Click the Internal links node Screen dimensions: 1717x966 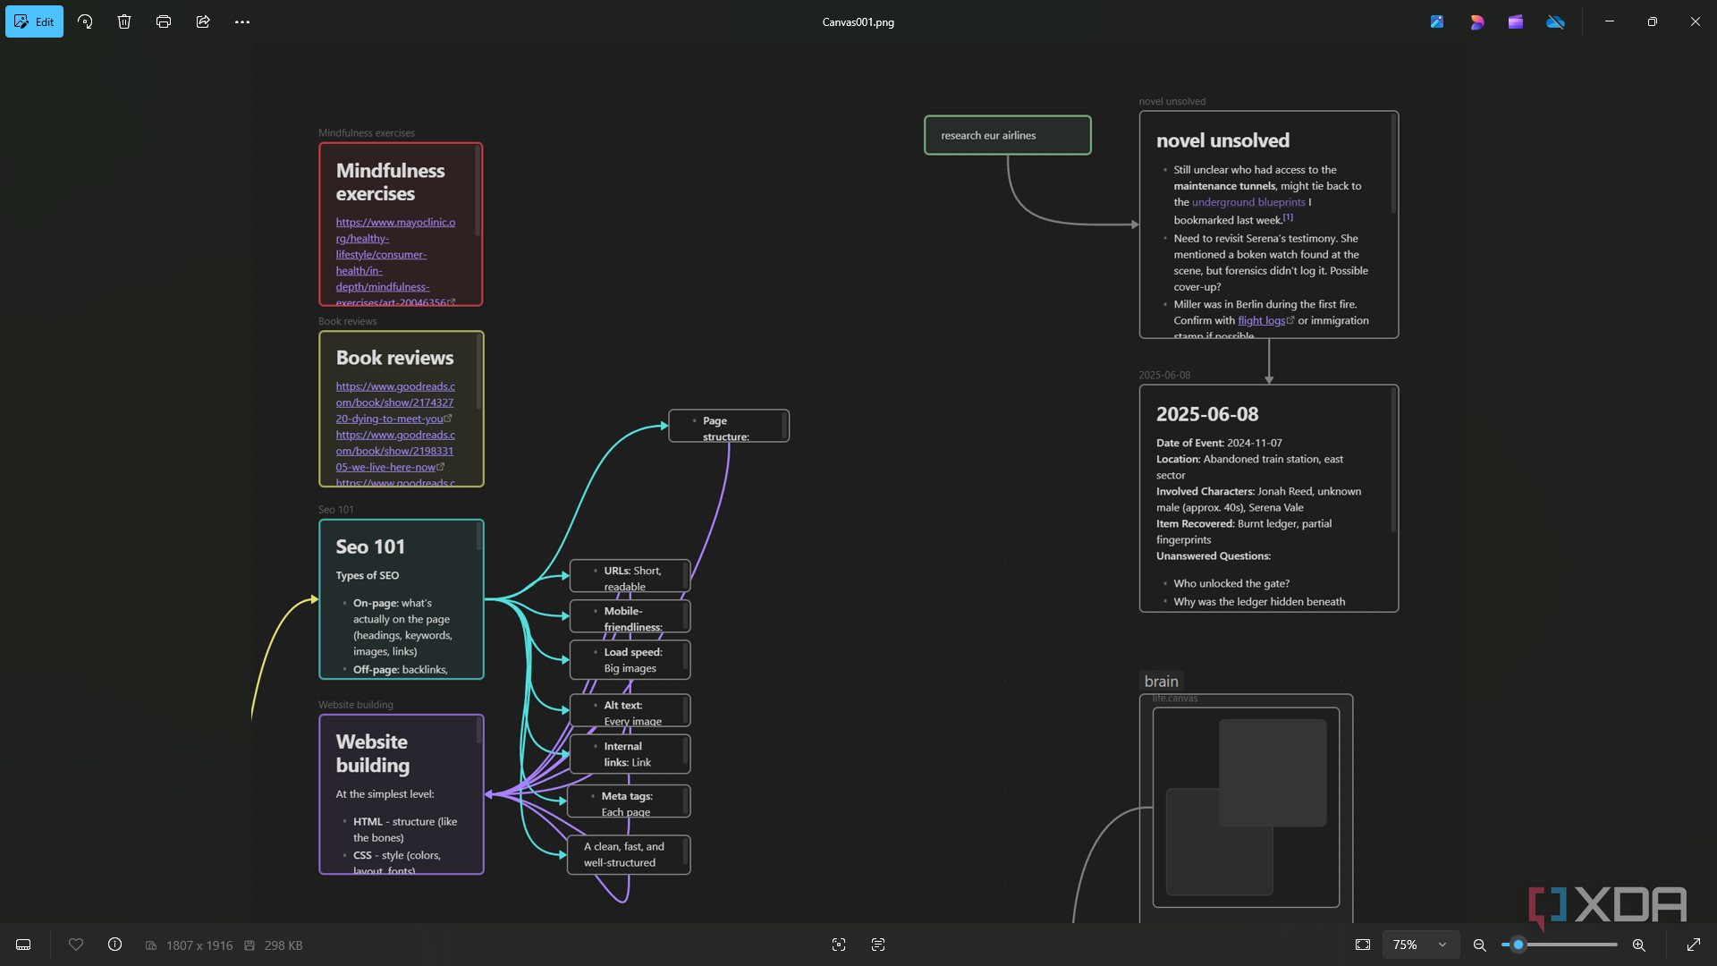click(630, 754)
